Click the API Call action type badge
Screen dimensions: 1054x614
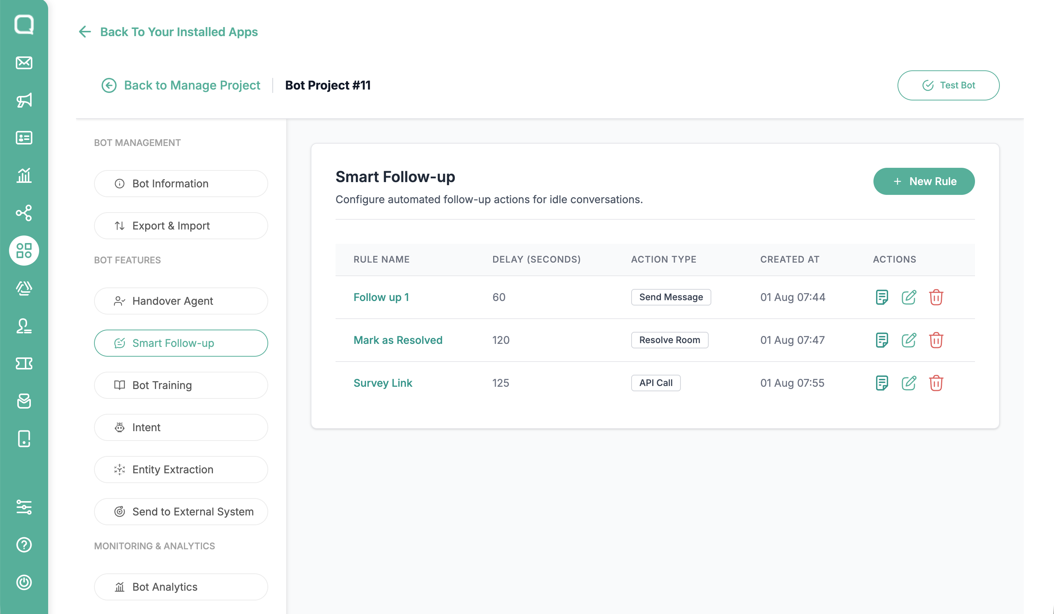656,383
